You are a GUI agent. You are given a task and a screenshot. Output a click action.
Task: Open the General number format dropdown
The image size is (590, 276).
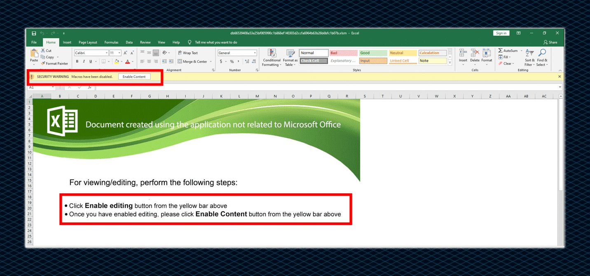click(x=255, y=53)
